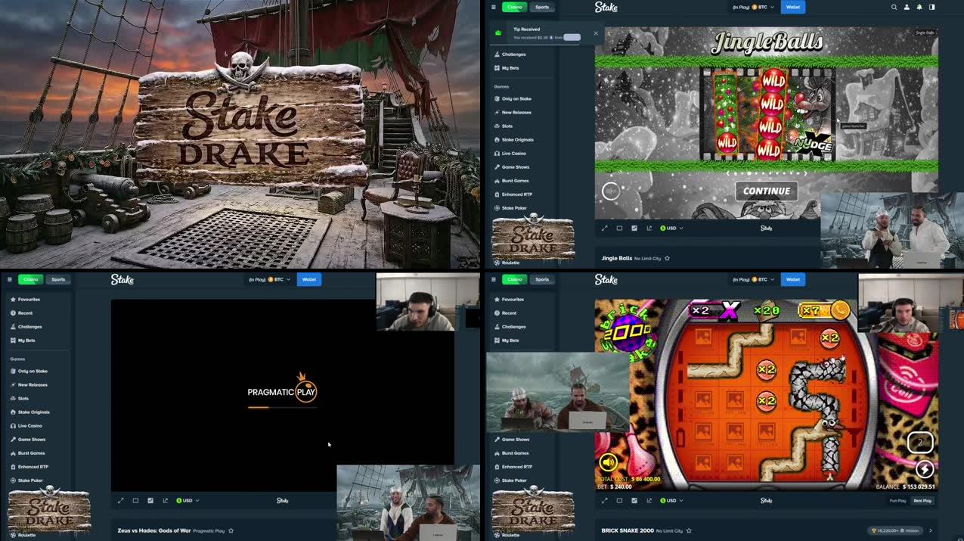Switch to Real Play in Brick Snake window
Screen dimensions: 964x541
pyautogui.click(x=922, y=500)
